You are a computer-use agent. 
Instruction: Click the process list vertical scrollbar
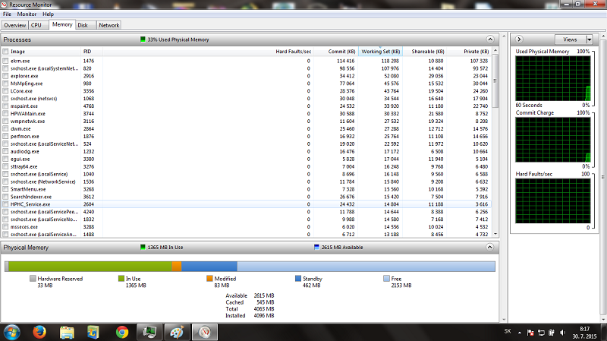tap(495, 144)
